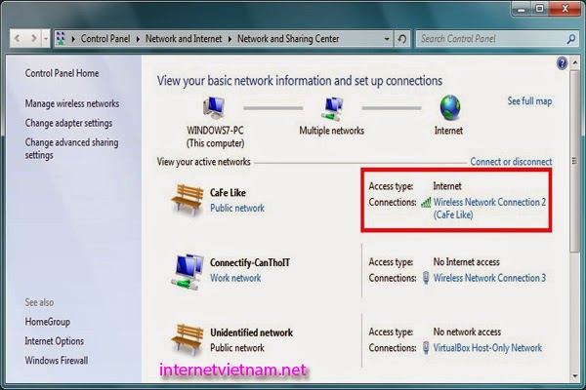Screen dimensions: 586x390
Task: Open See full map link
Action: coord(529,101)
